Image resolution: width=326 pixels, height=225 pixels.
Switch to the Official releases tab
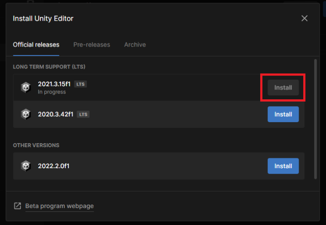(x=36, y=45)
